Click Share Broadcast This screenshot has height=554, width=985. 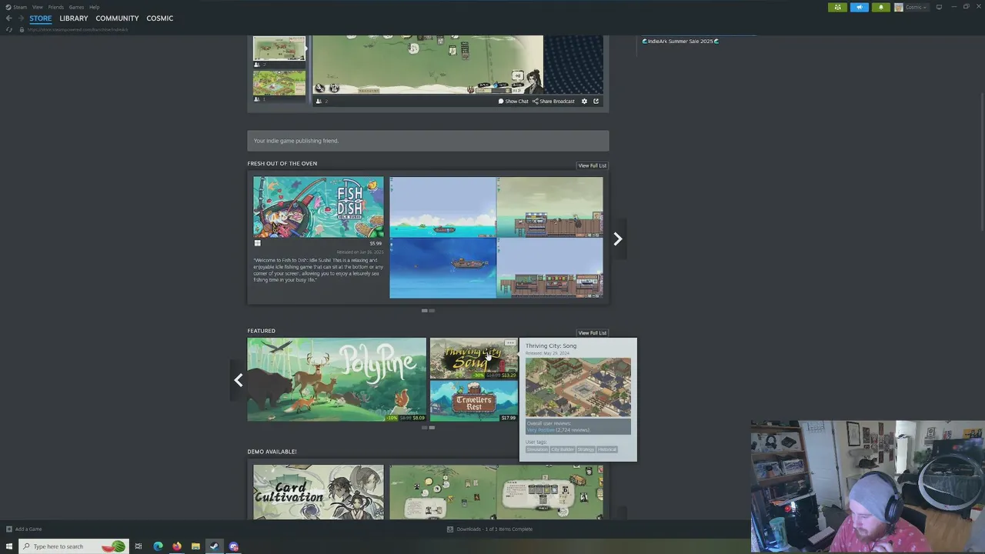pos(554,102)
